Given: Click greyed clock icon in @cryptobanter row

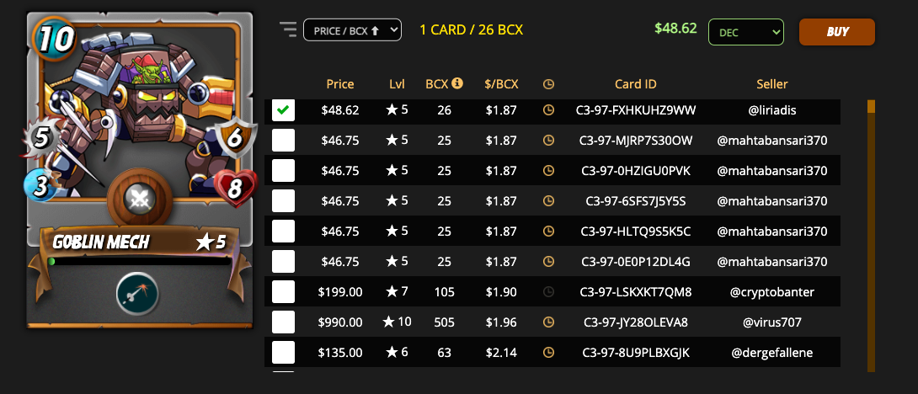Looking at the screenshot, I should [x=548, y=291].
